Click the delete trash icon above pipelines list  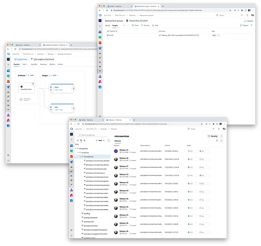click(84, 140)
